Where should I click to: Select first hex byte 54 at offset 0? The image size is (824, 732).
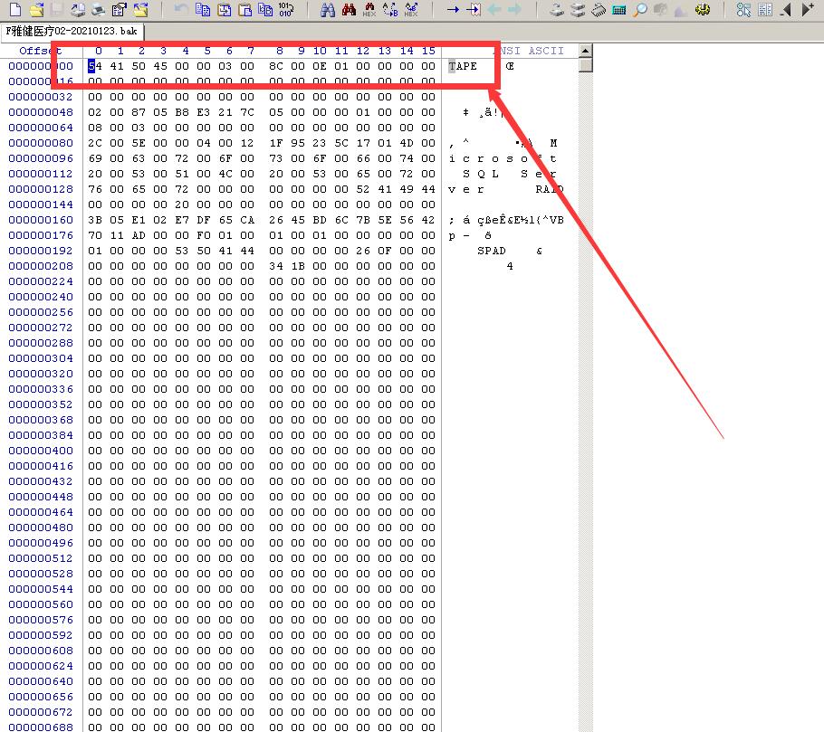pos(92,66)
